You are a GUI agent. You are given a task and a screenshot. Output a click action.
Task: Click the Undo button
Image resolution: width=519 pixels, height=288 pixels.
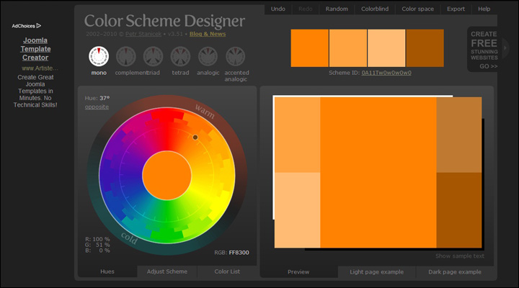pos(278,9)
